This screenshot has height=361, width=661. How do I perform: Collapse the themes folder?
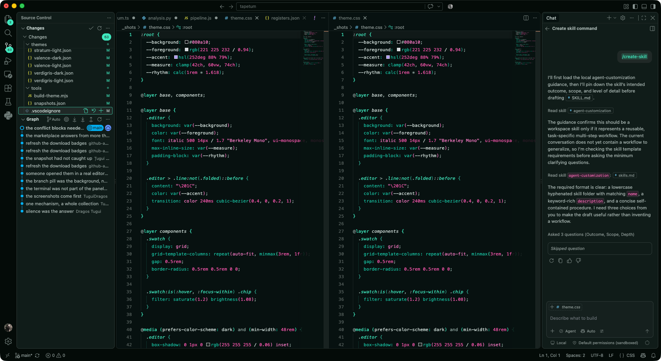click(27, 44)
